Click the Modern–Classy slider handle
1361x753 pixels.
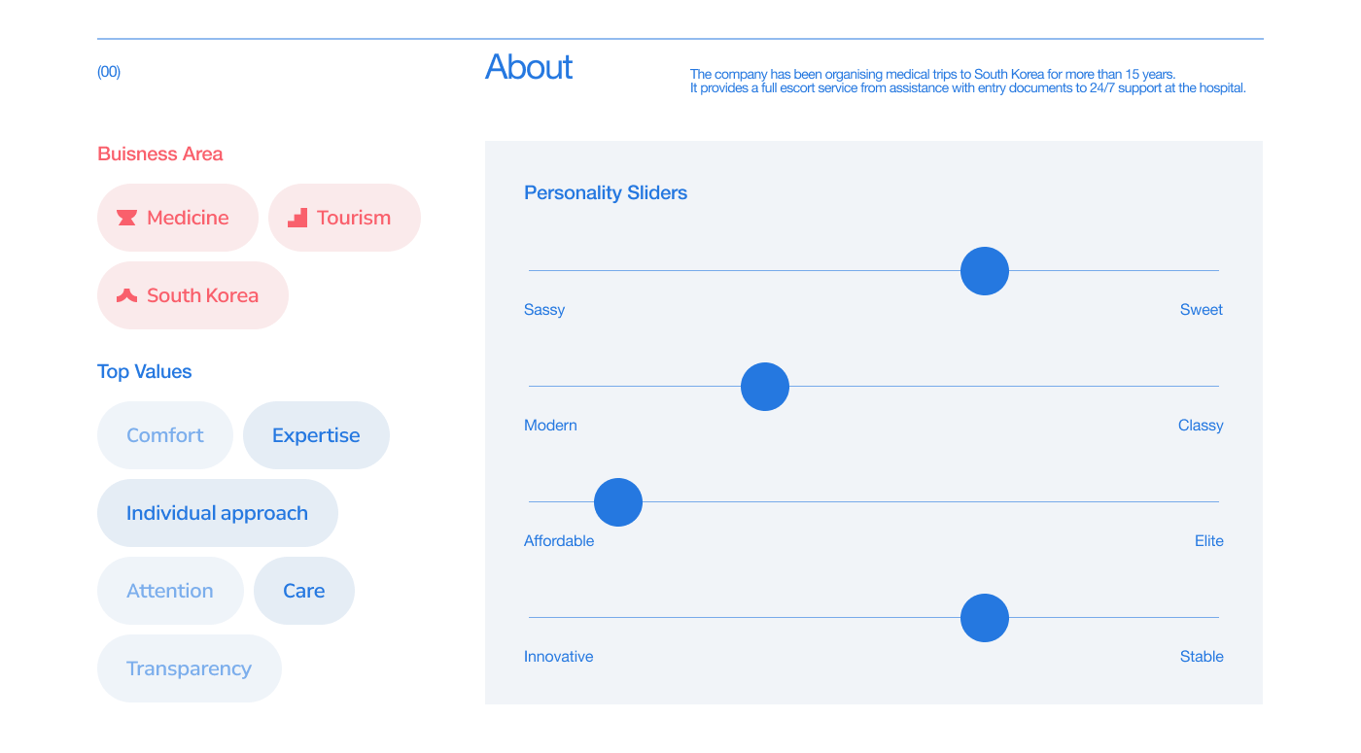tap(765, 387)
